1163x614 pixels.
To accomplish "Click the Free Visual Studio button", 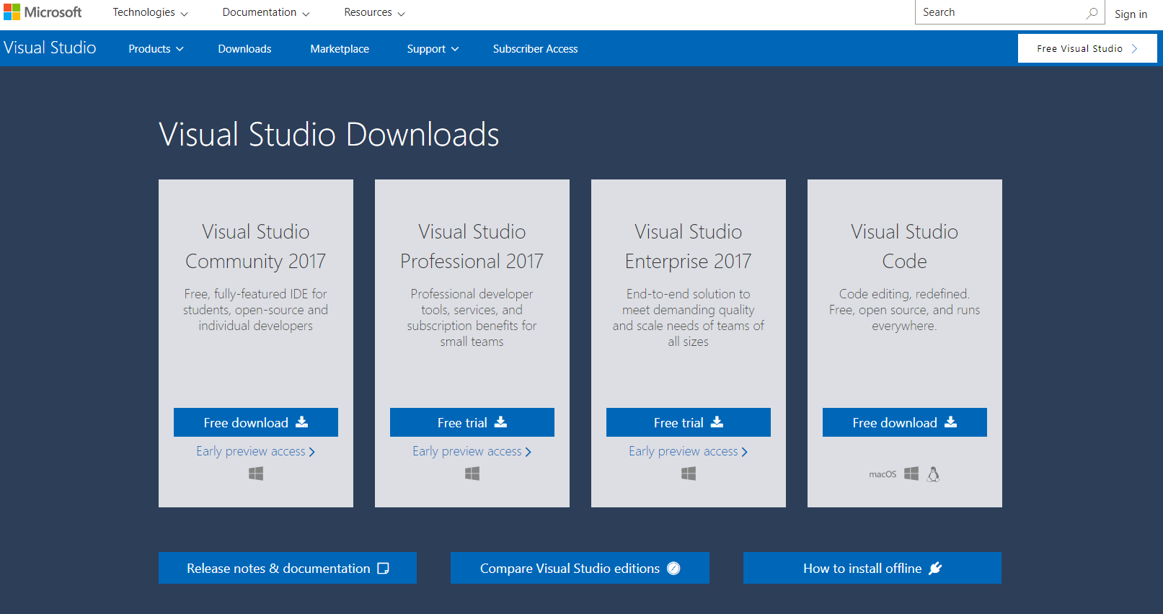I will pos(1087,48).
